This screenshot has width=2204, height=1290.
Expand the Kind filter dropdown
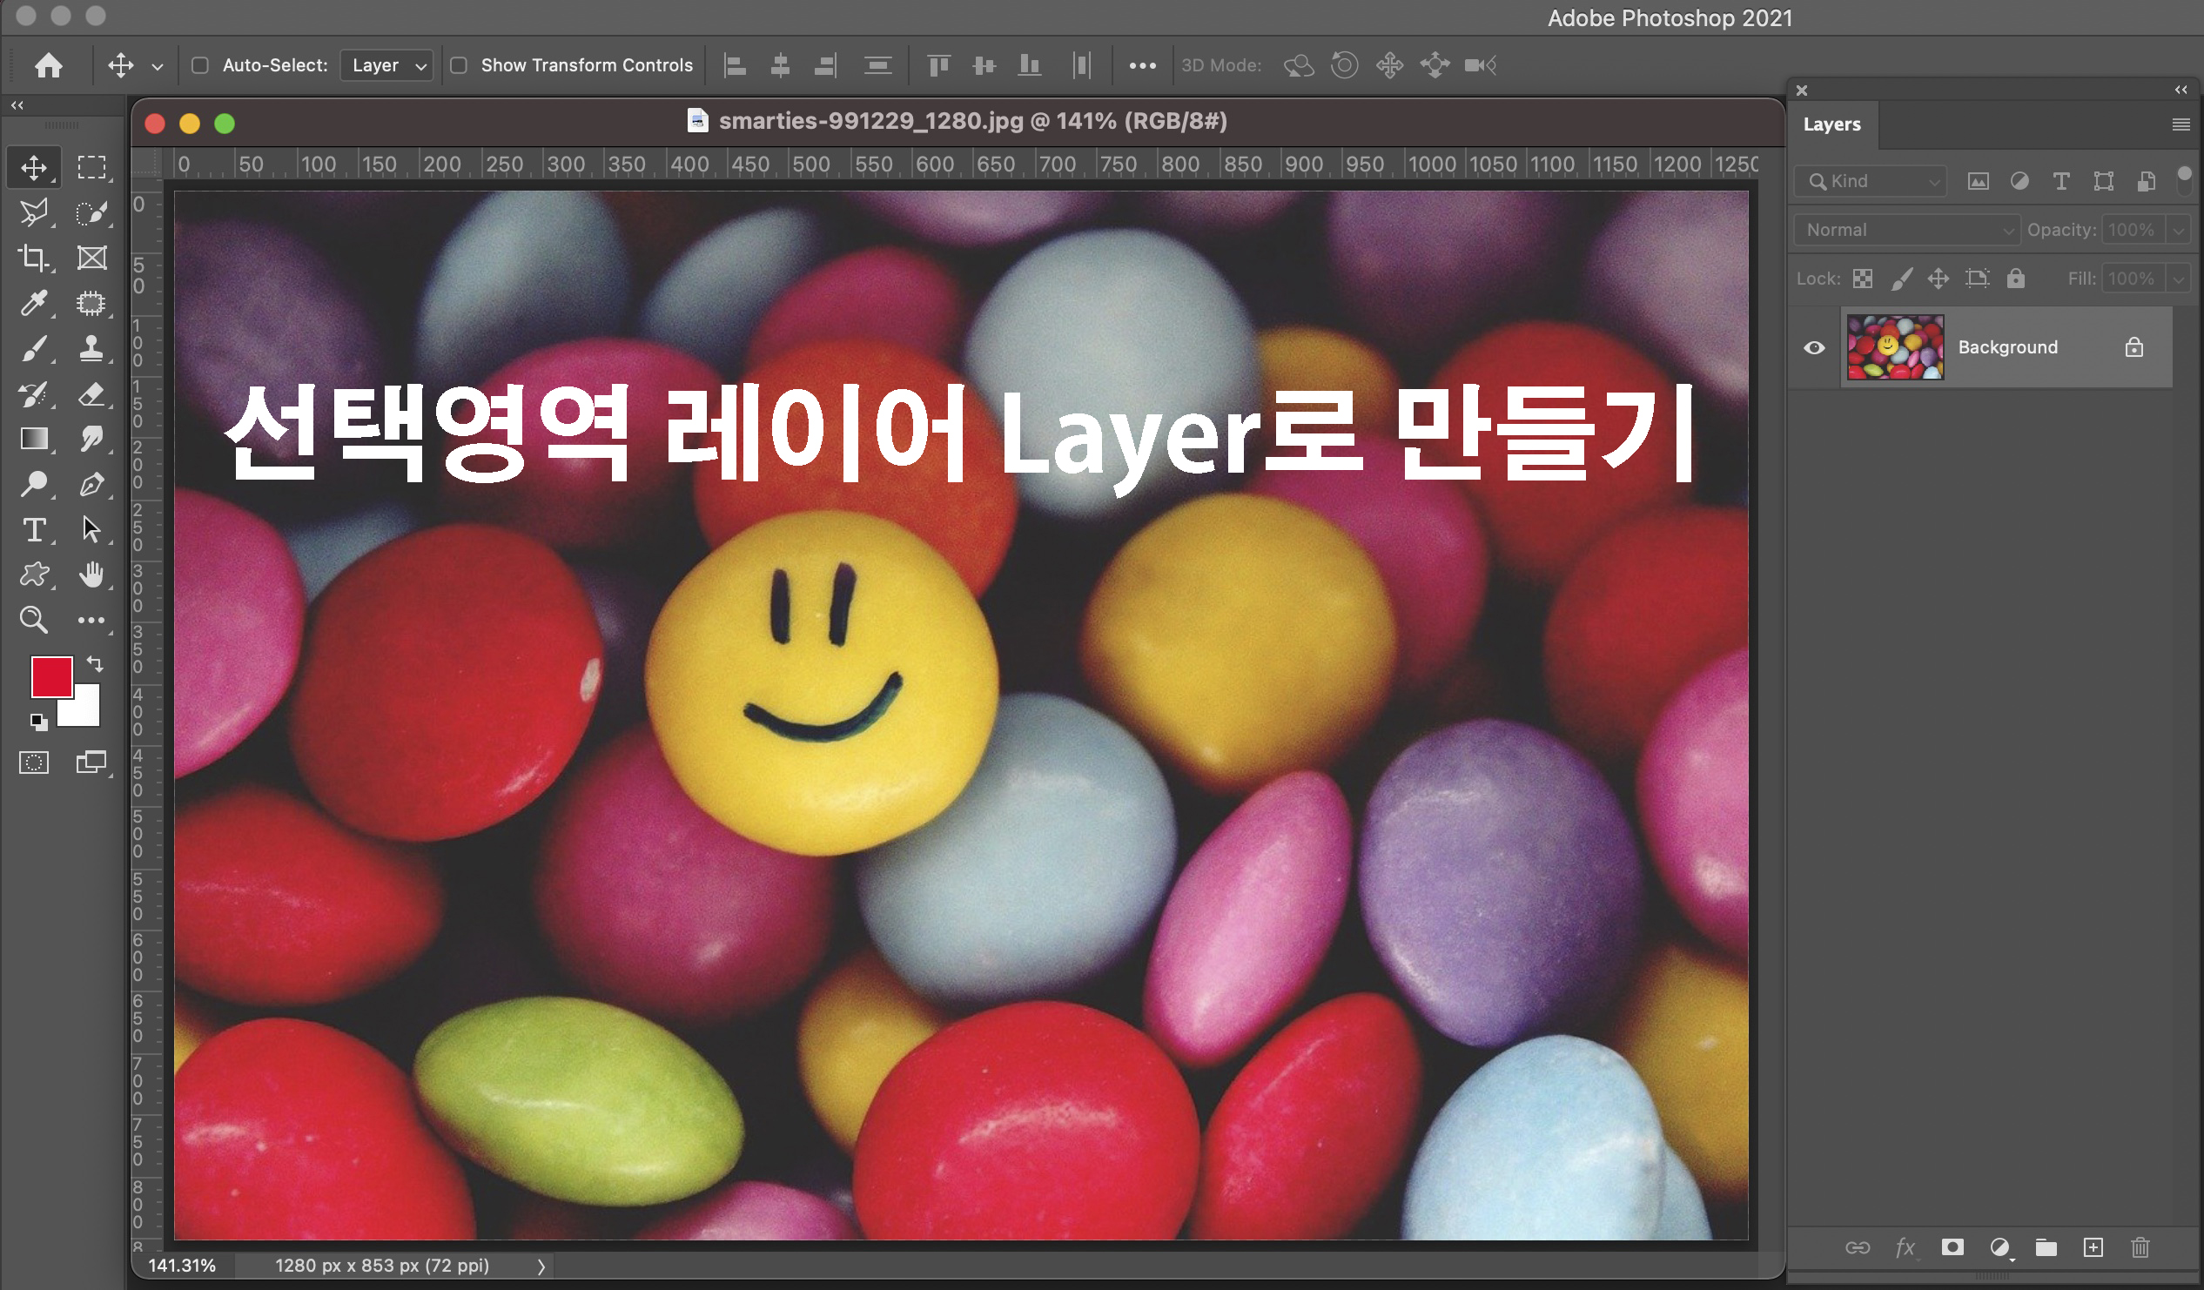pos(1871,181)
